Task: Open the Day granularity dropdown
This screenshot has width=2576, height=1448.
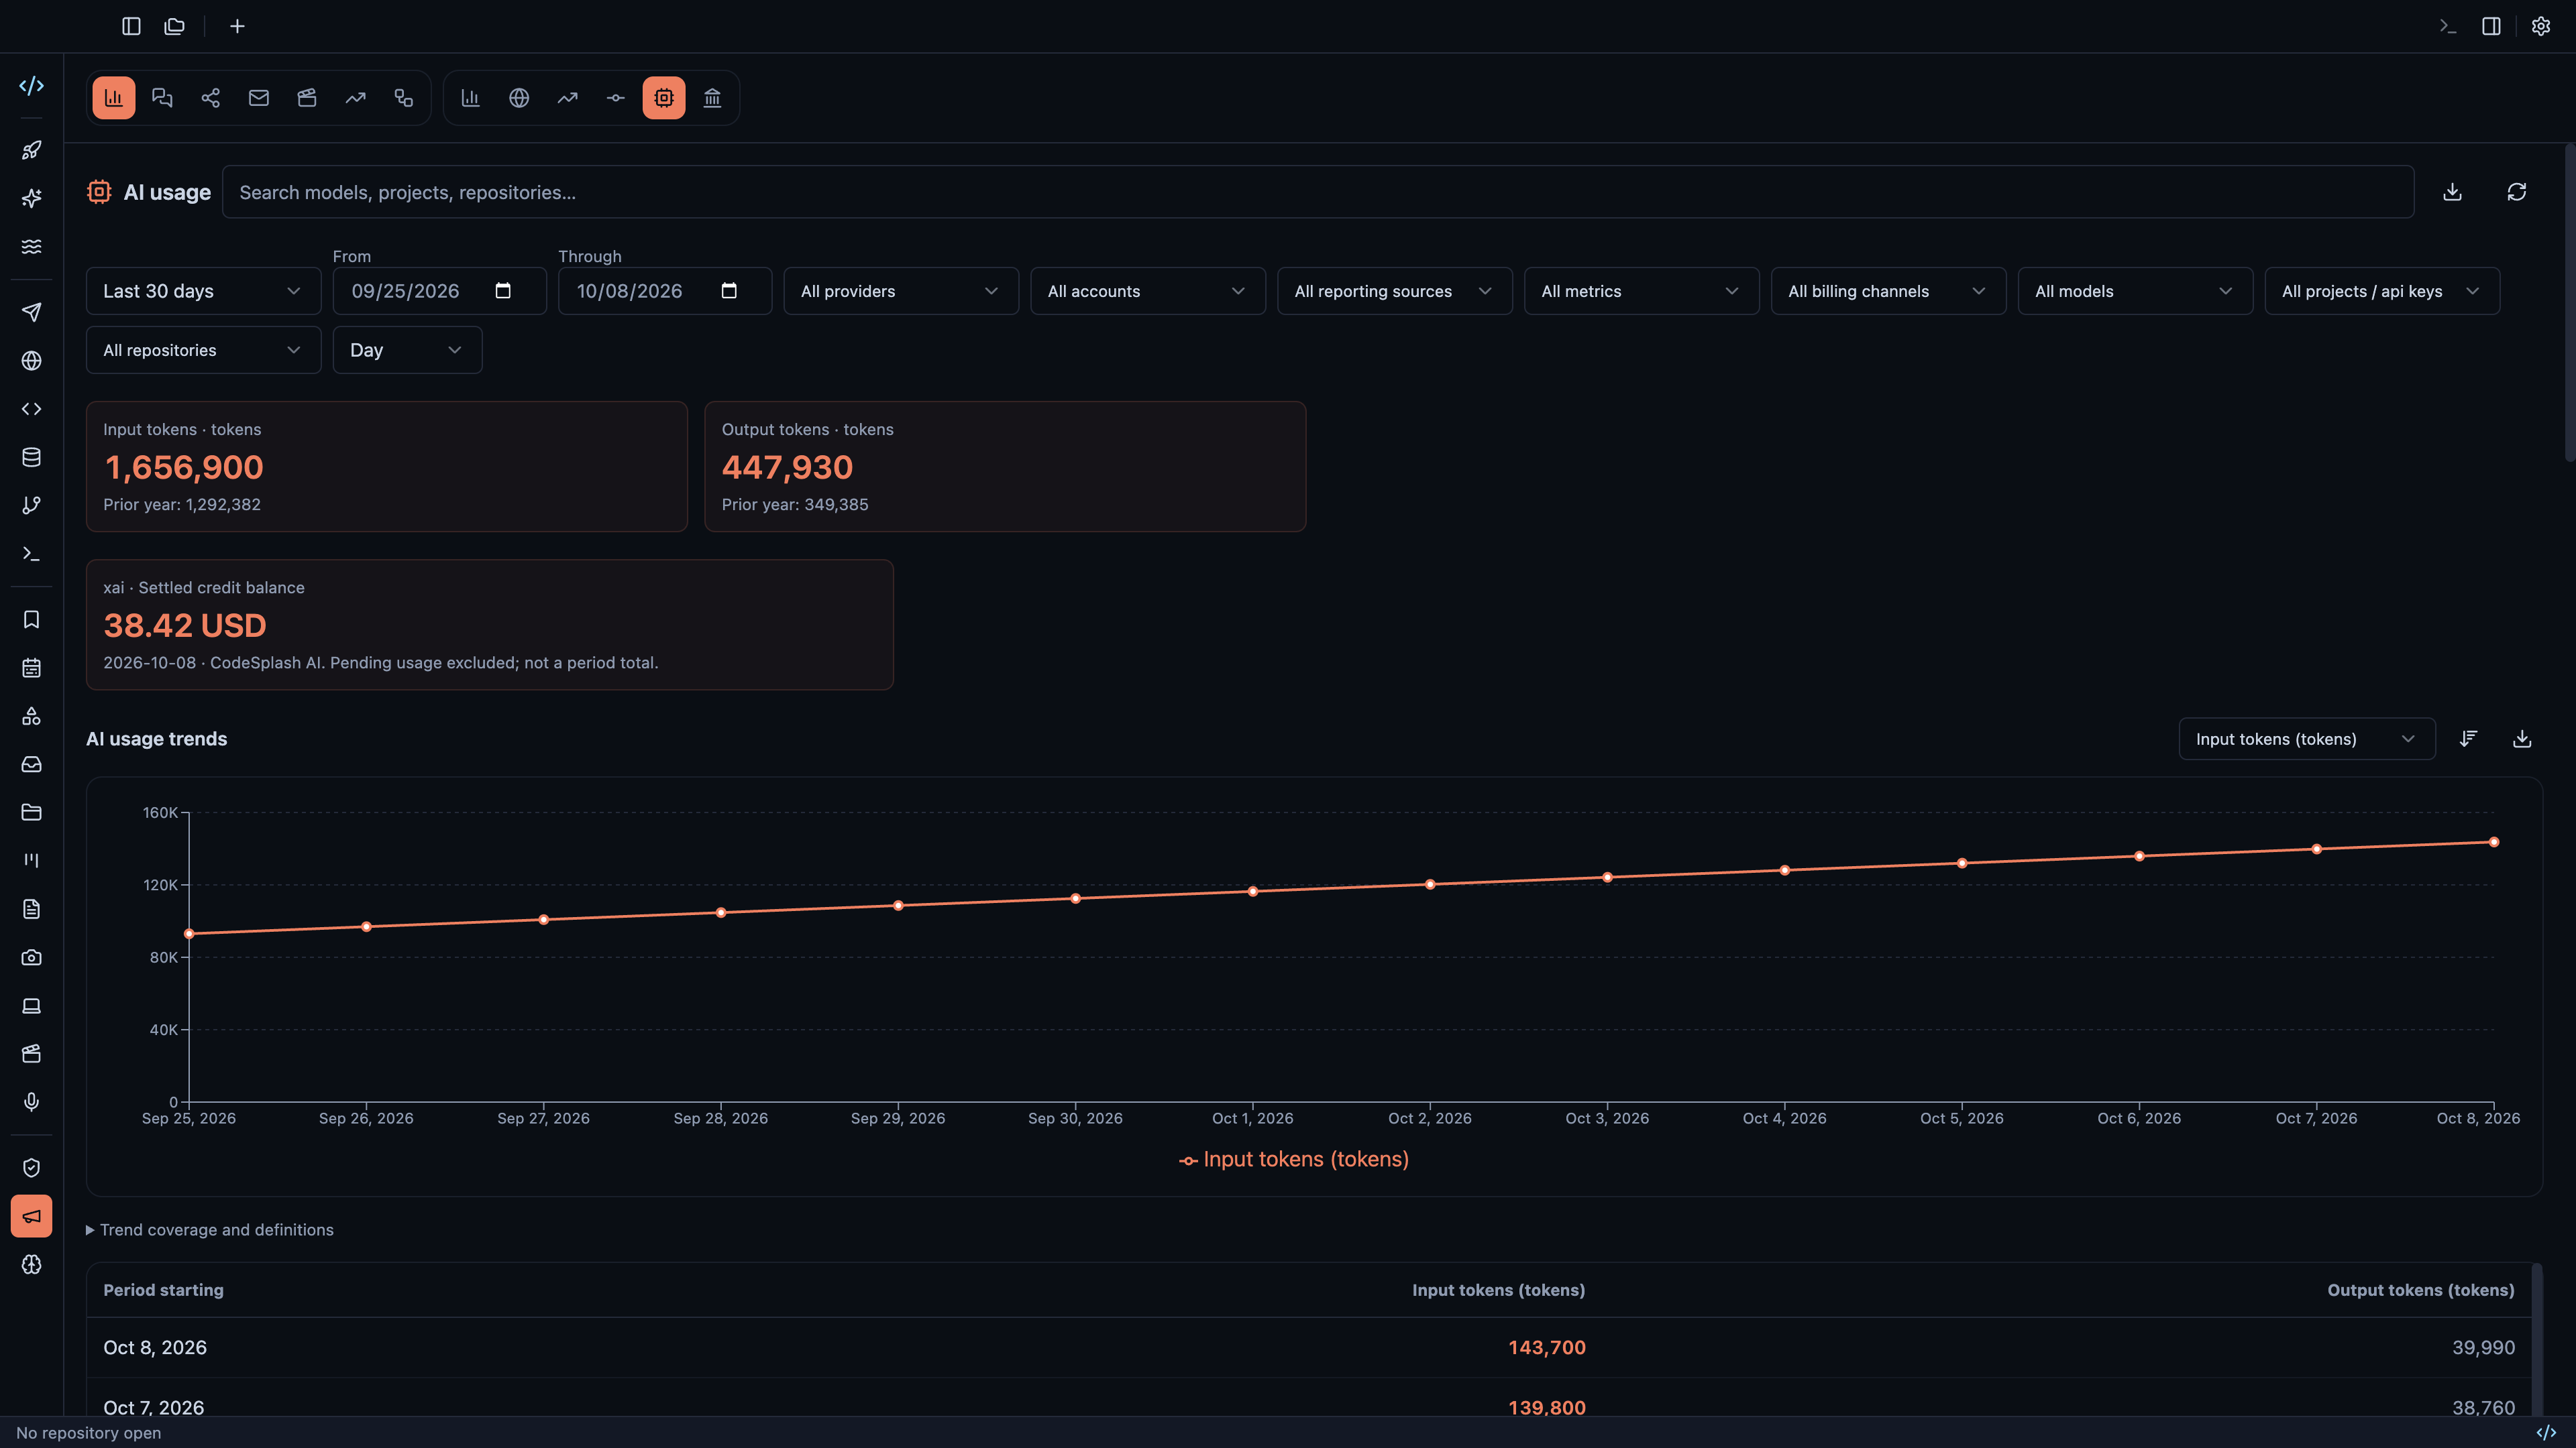Action: (x=407, y=350)
